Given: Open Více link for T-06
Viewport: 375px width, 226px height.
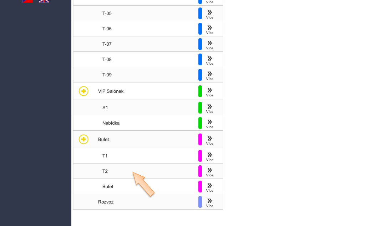Looking at the screenshot, I should [209, 29].
